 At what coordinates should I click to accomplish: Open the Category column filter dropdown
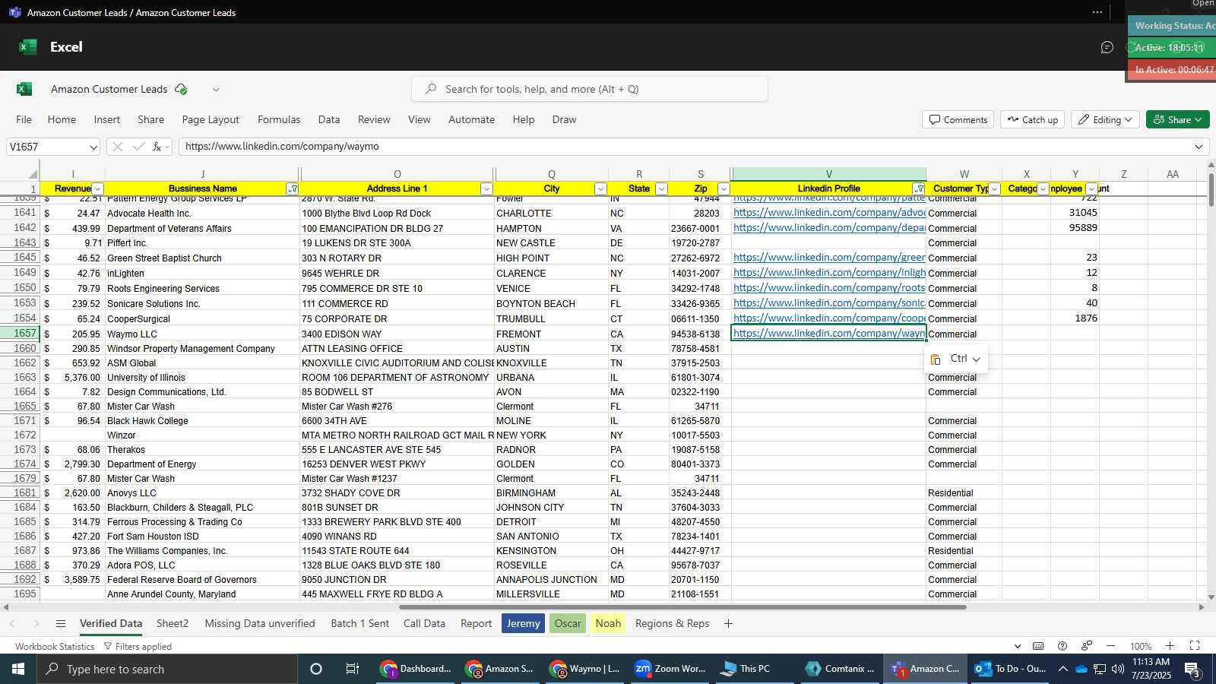(x=1043, y=188)
